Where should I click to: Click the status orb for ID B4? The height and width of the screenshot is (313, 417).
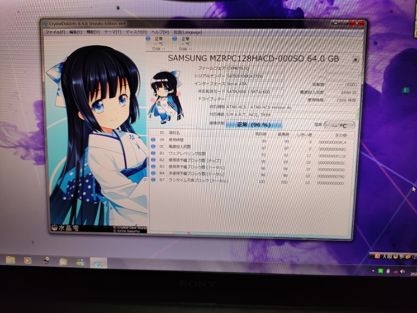point(153,173)
